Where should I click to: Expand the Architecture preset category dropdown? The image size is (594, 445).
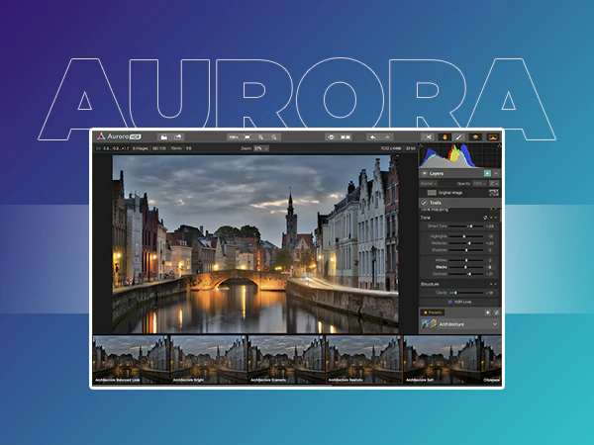tap(495, 323)
